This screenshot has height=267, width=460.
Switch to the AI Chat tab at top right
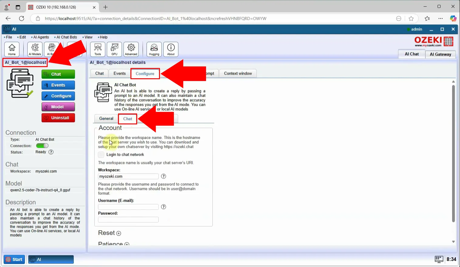coord(411,54)
